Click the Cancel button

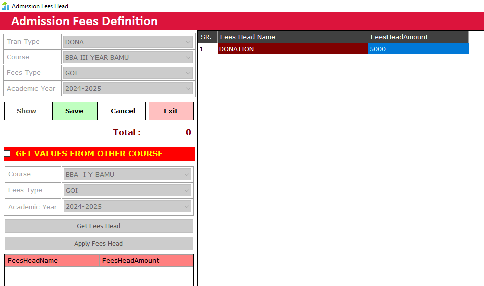123,111
